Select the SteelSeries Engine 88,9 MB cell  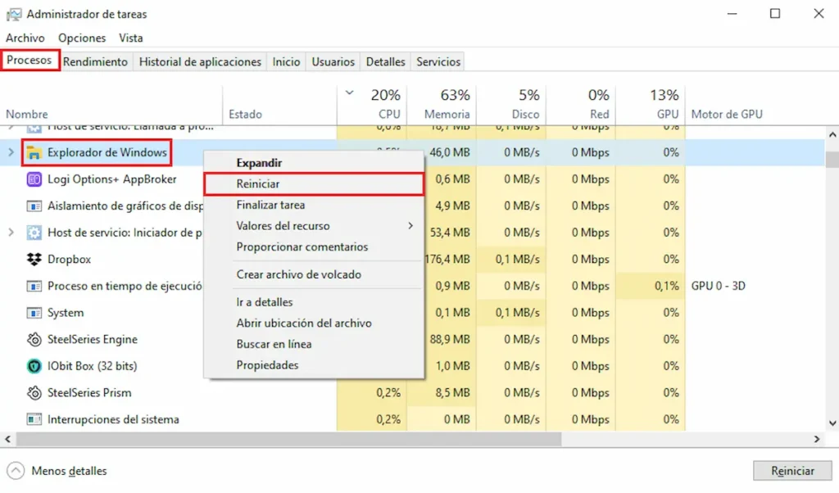click(450, 340)
